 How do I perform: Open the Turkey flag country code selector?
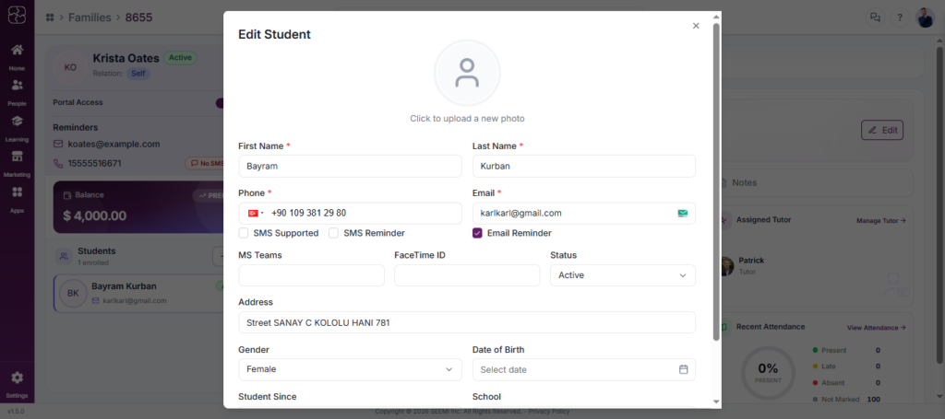[256, 213]
